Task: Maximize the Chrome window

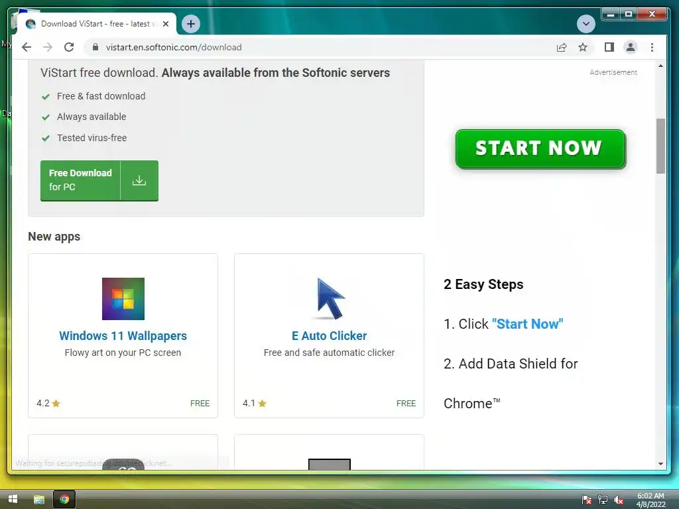Action: click(629, 15)
